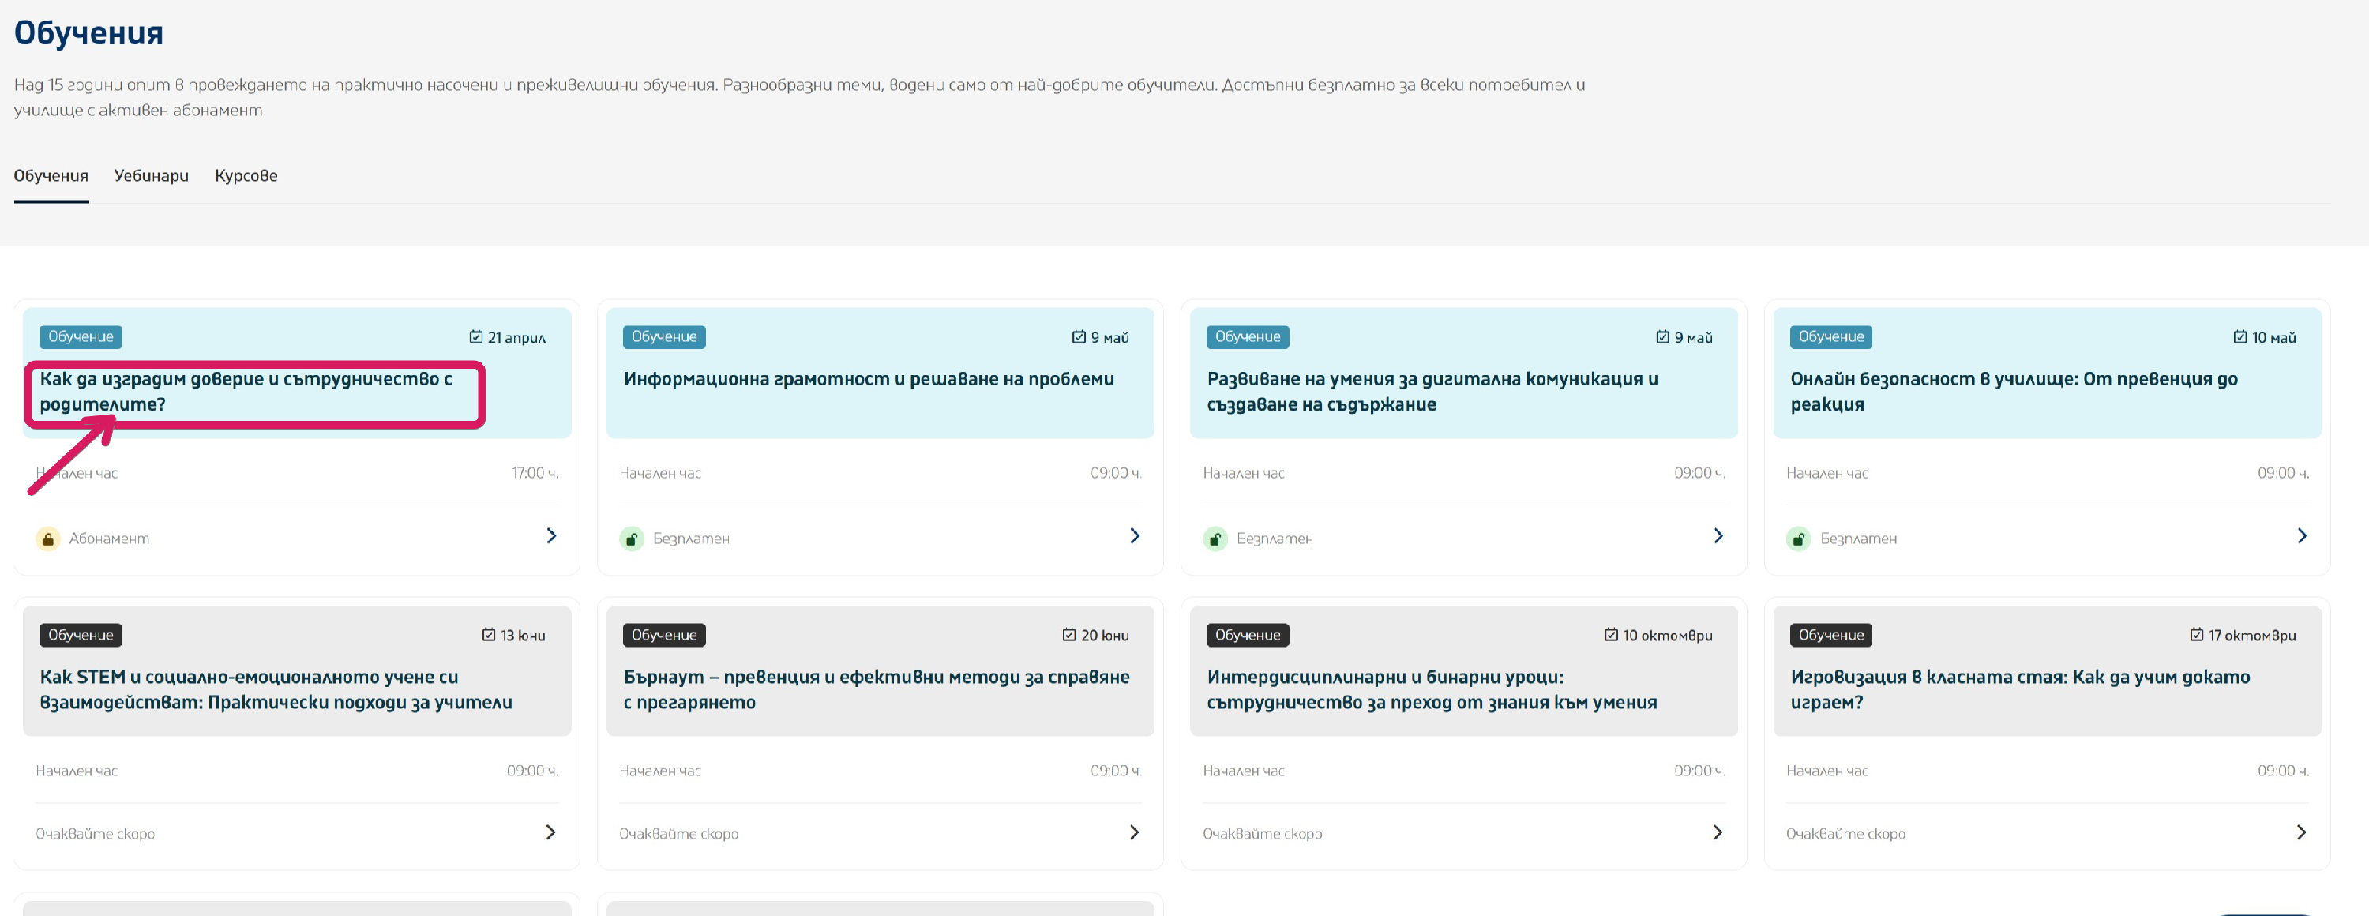
Task: Click the calendar icon beside 10 май
Action: click(2239, 336)
